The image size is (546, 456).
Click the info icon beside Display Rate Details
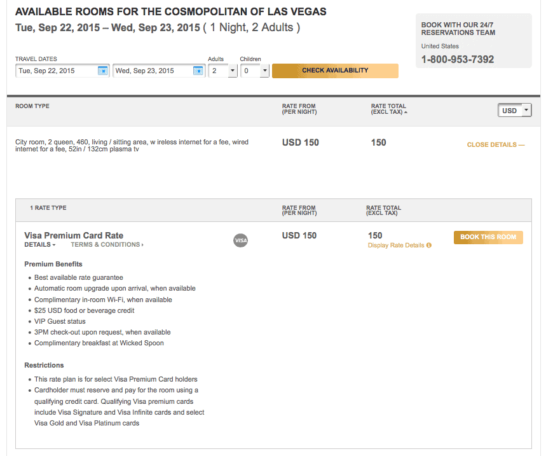point(429,245)
